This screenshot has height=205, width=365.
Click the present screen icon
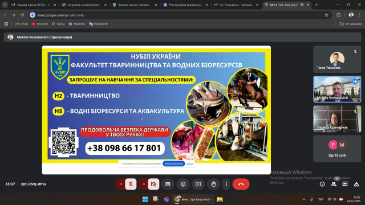(x=198, y=184)
